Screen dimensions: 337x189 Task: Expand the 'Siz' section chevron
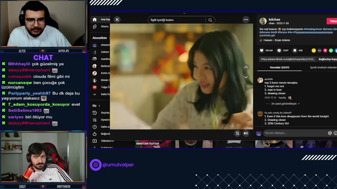pos(99,106)
